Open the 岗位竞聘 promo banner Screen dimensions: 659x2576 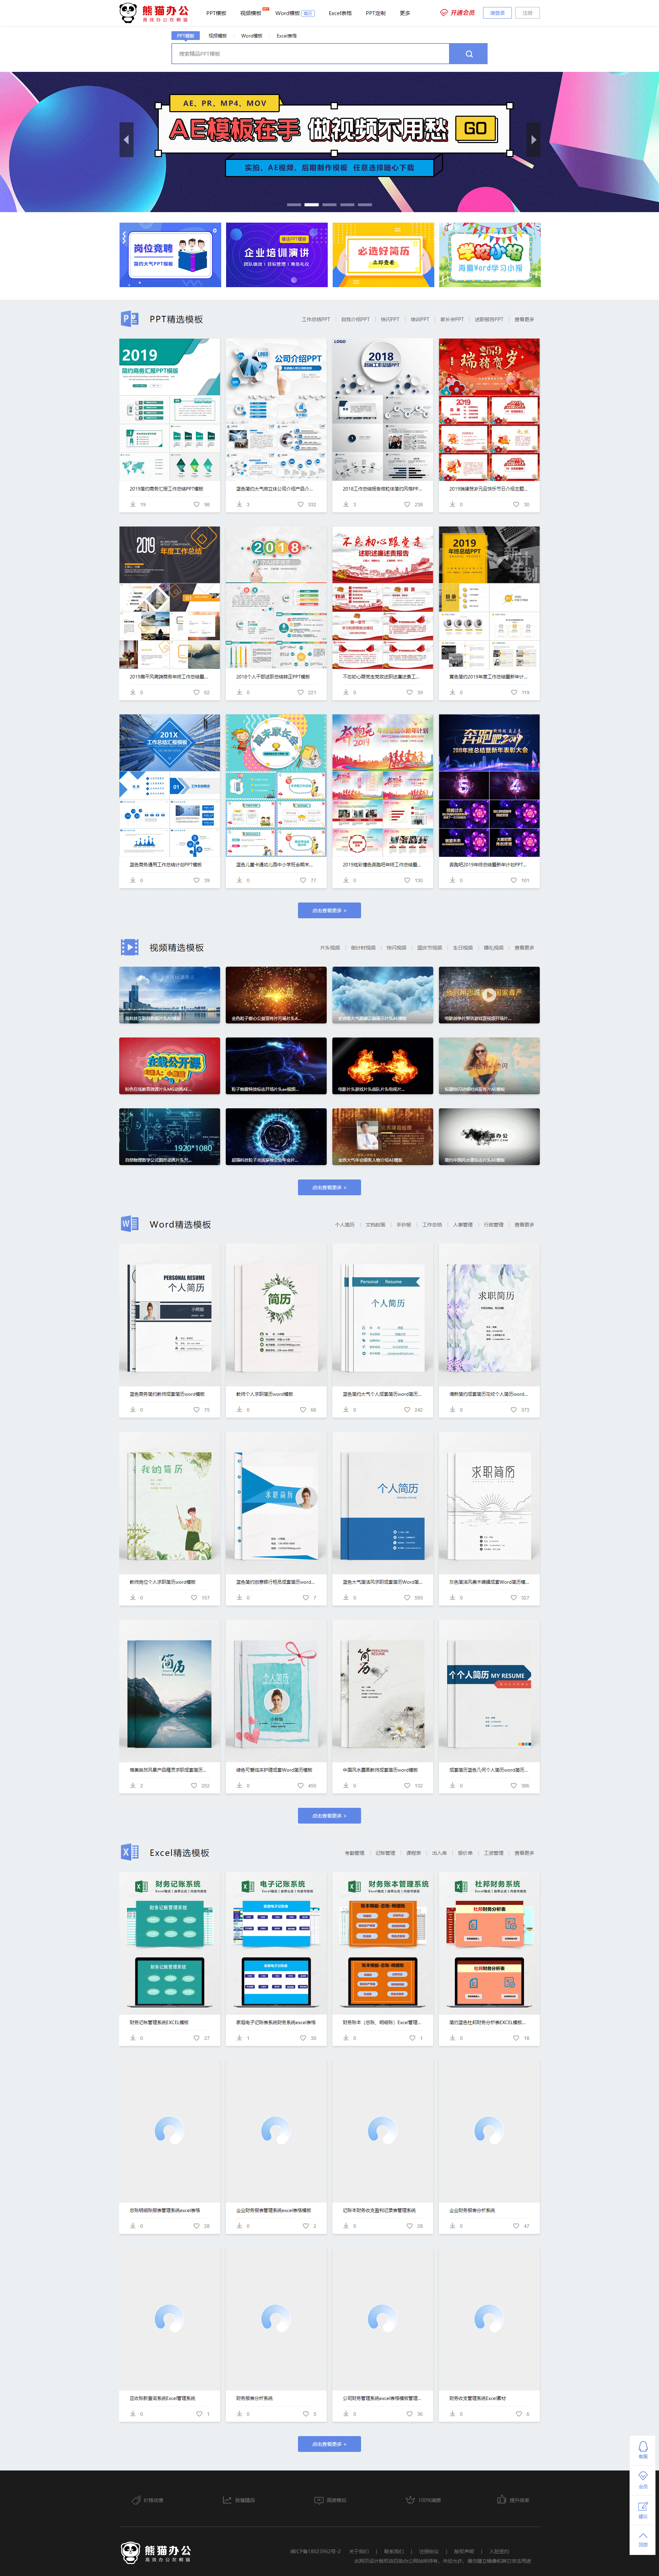[170, 255]
